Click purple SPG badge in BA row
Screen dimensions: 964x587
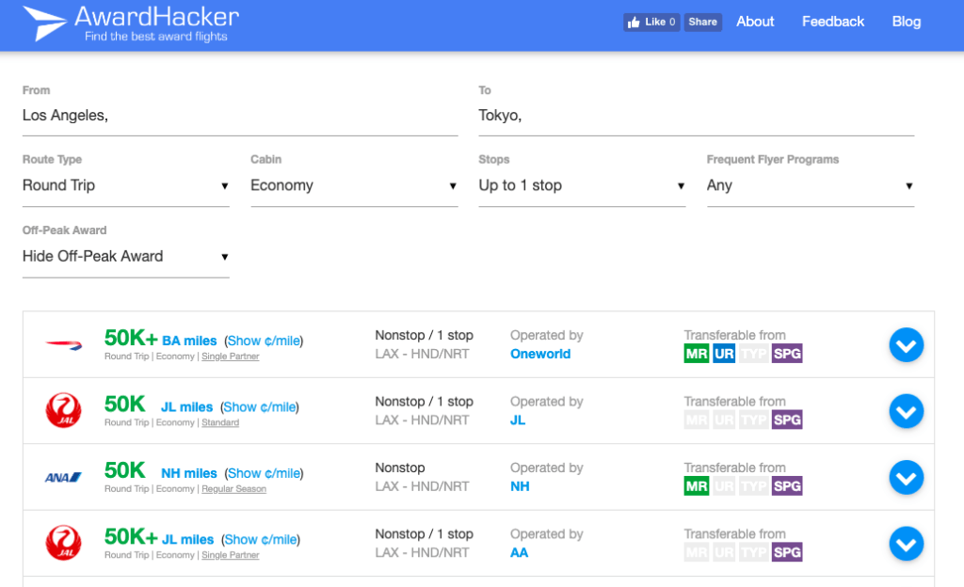pos(787,354)
